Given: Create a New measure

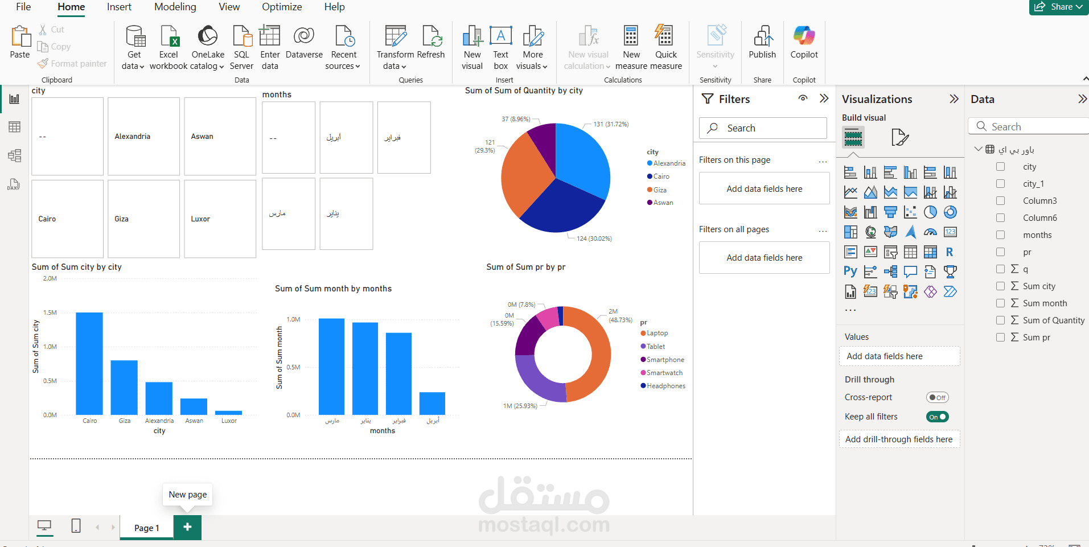Looking at the screenshot, I should click(x=631, y=48).
